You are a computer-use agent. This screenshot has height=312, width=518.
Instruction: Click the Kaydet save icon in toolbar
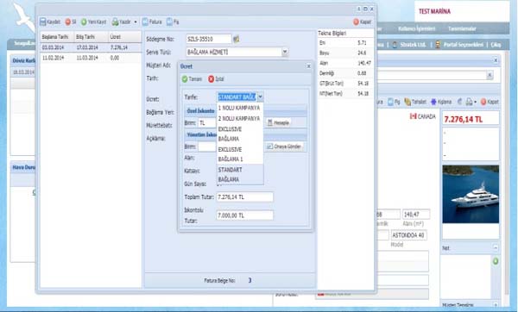point(43,22)
